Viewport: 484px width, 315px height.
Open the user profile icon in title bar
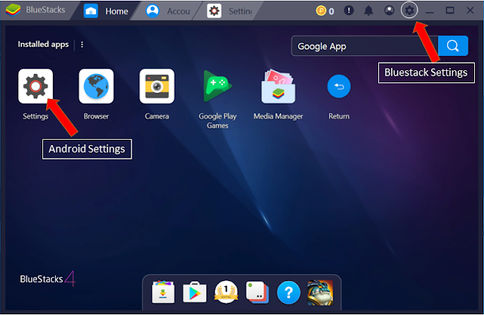[x=389, y=11]
